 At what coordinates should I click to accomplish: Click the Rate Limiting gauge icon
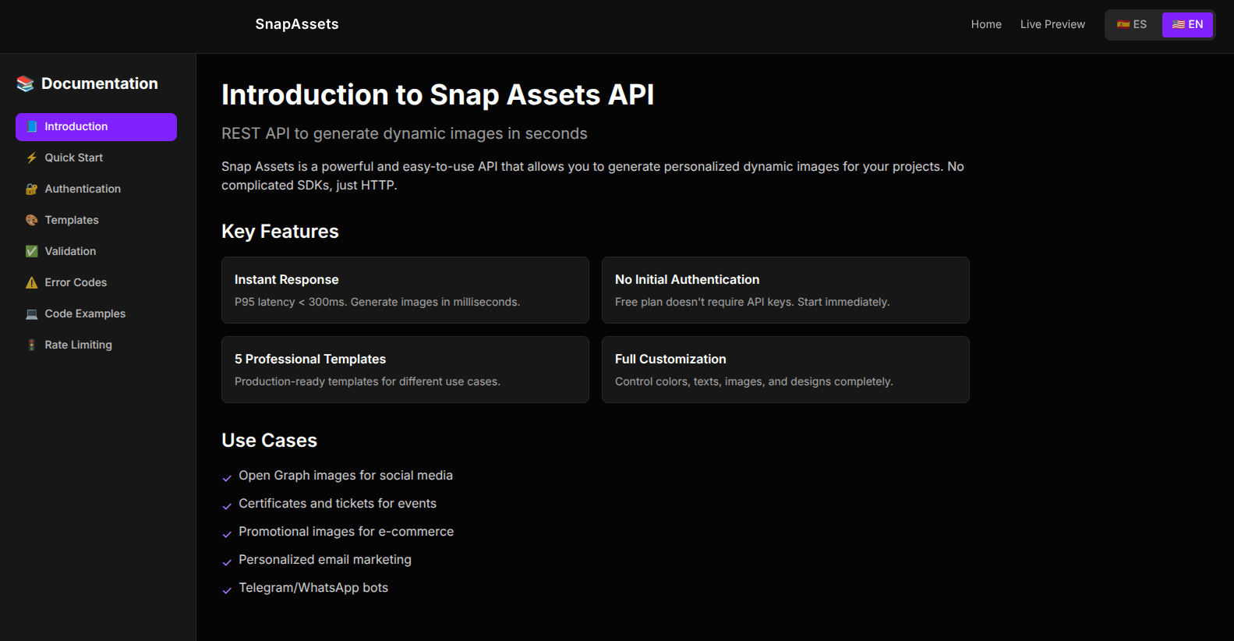point(31,345)
